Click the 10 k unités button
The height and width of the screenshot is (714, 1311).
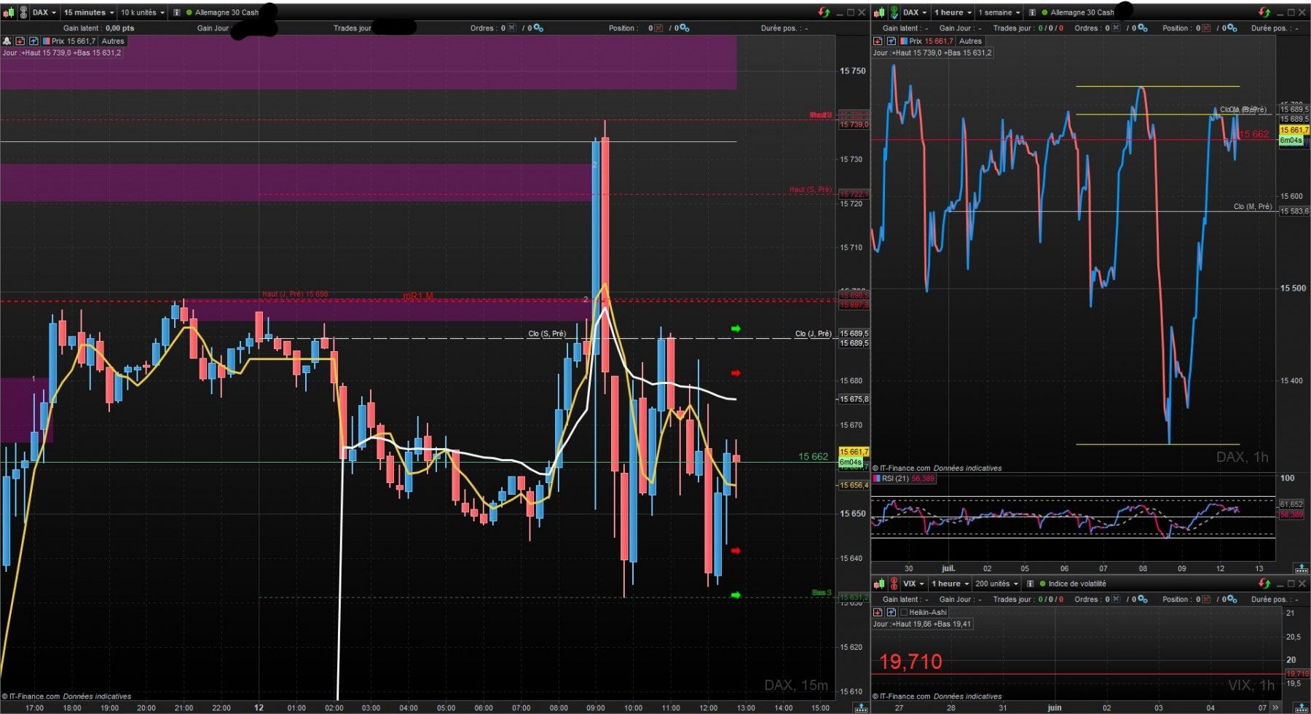(143, 12)
